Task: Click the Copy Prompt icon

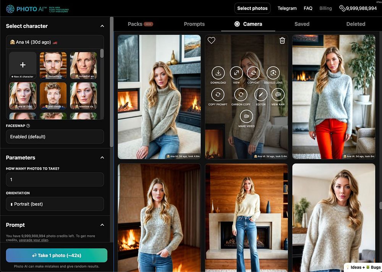Action: click(218, 95)
